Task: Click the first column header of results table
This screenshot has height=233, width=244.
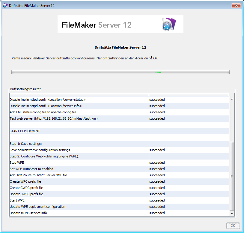Action: [79, 95]
